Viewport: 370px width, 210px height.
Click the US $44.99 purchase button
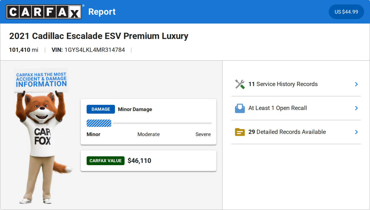pyautogui.click(x=346, y=12)
